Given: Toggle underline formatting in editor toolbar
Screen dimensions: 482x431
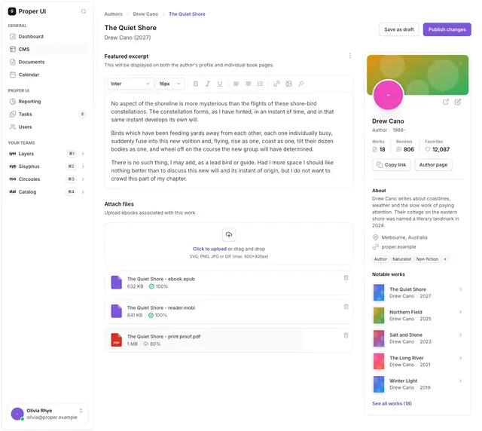Looking at the screenshot, I should [220, 84].
